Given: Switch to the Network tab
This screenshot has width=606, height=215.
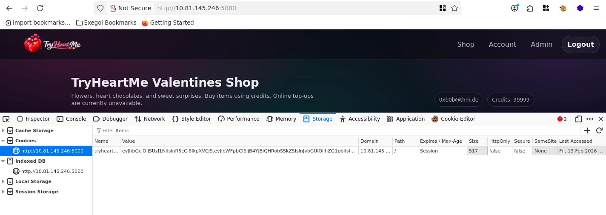Looking at the screenshot, I should 150,119.
